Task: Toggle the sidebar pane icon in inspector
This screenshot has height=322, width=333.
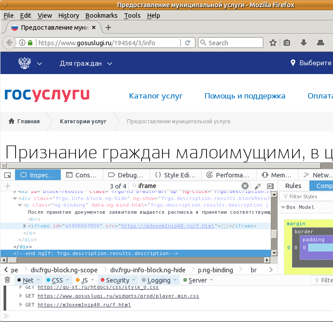Action: pos(270,186)
